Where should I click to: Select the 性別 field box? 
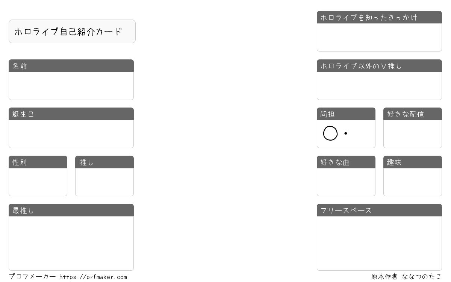coord(38,182)
